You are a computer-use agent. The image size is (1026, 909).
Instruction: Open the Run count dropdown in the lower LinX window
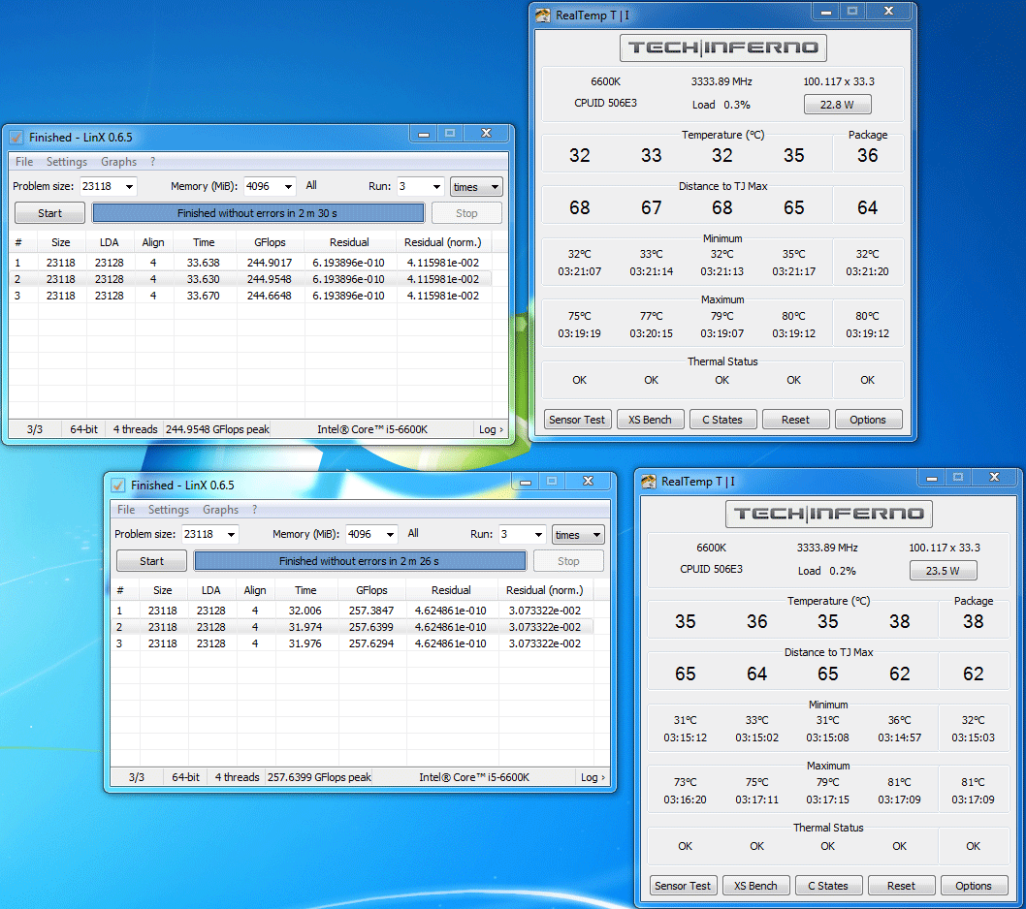pos(538,534)
